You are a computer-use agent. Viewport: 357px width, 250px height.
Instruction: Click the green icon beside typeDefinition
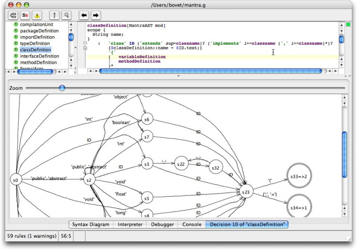tap(16, 43)
